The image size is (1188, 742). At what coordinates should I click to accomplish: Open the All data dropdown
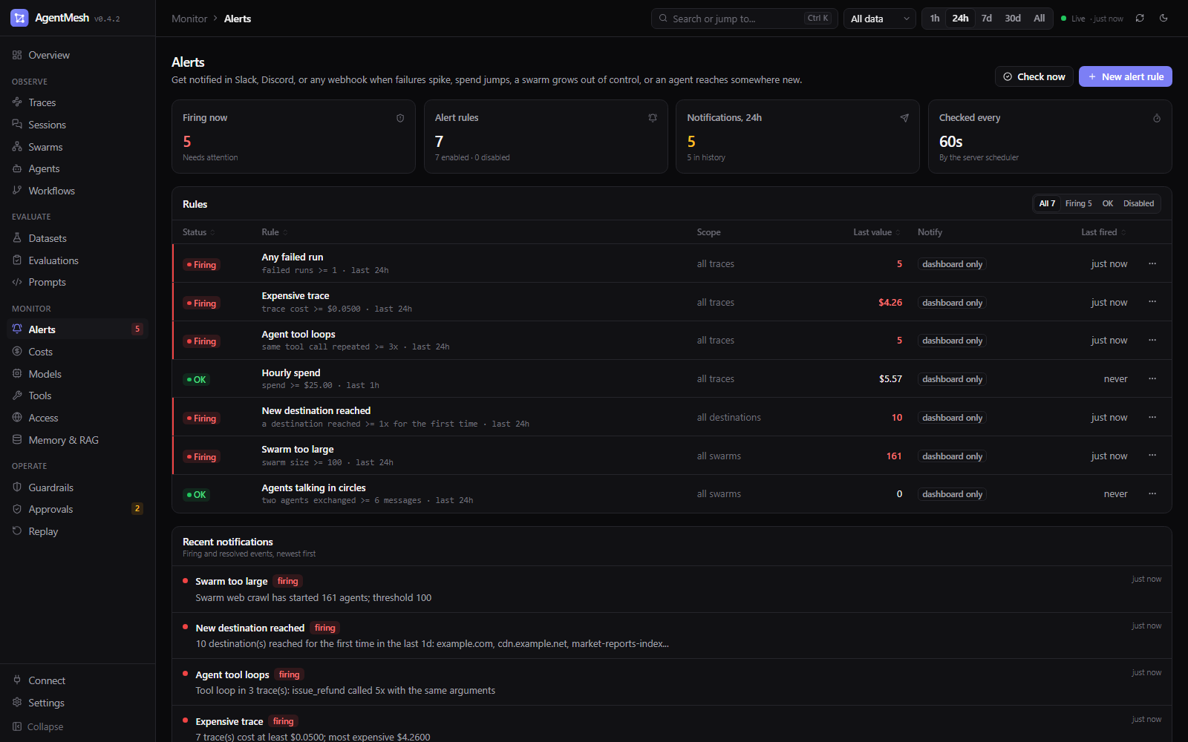880,19
